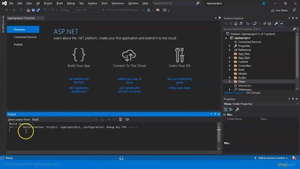Close the Output panel
This screenshot has width=300, height=169.
tap(219, 114)
